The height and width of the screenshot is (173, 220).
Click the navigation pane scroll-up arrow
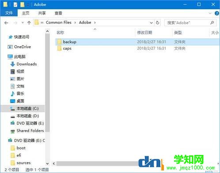pos(47,31)
